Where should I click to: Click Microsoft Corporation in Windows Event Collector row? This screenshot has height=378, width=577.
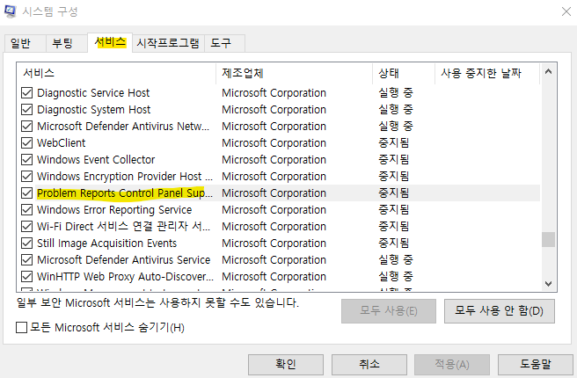point(274,160)
